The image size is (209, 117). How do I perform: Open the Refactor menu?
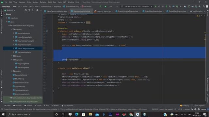click(x=43, y=2)
